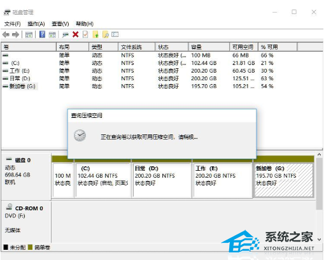Click volume icon of the (C:) row
The height and width of the screenshot is (260, 324).
point(6,63)
